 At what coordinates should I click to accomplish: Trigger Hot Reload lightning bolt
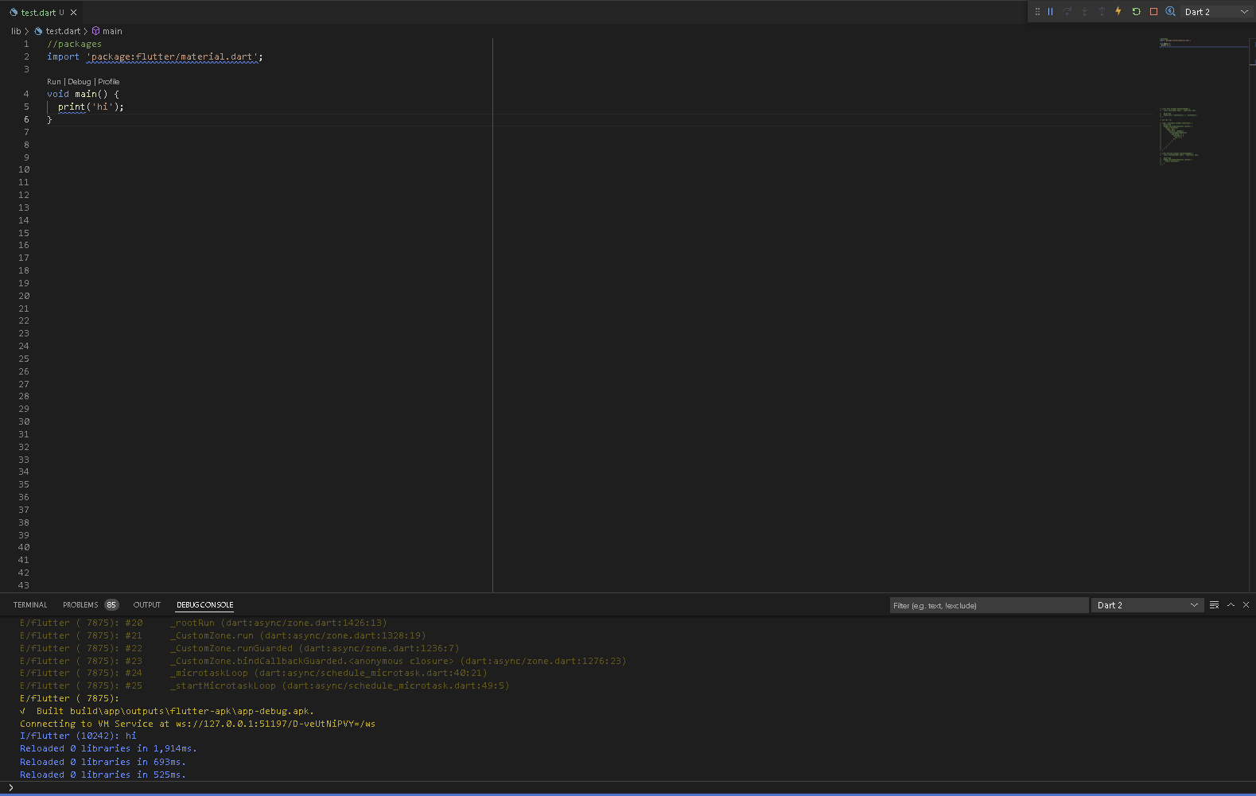[1118, 12]
